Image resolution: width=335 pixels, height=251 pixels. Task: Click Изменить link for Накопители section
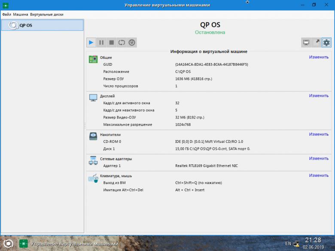[x=319, y=134]
